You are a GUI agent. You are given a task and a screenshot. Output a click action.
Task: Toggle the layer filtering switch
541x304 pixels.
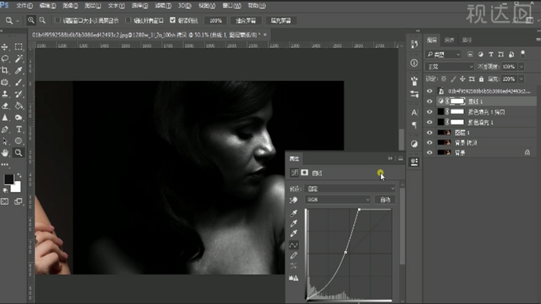[x=523, y=54]
